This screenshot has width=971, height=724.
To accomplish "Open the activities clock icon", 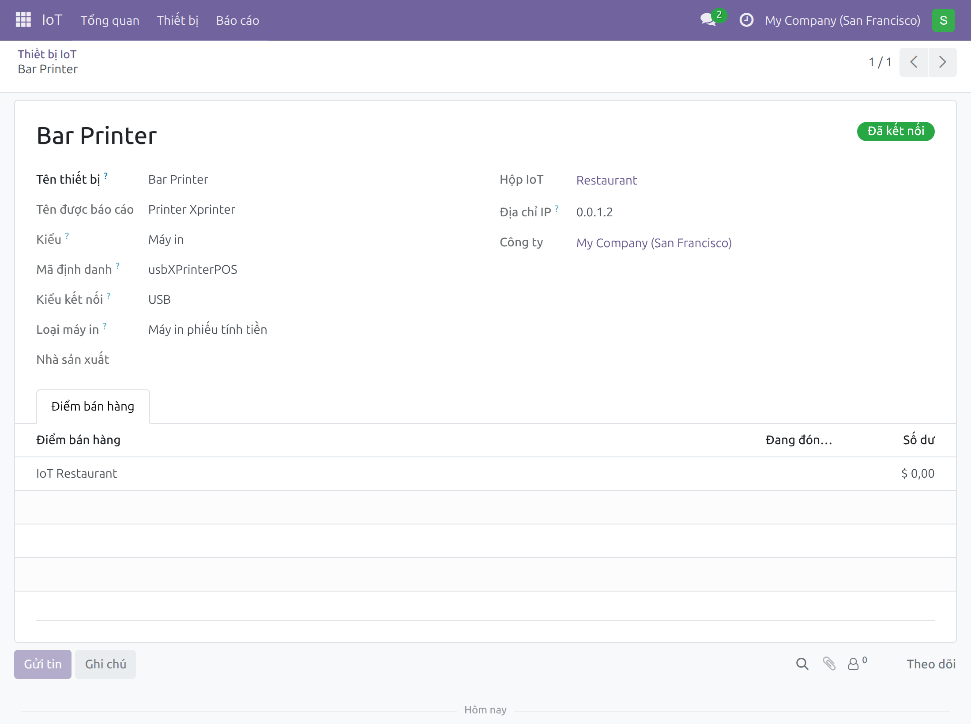I will (x=746, y=20).
